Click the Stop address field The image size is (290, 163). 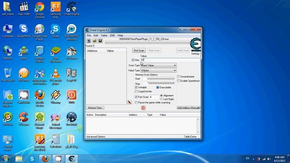click(x=159, y=83)
